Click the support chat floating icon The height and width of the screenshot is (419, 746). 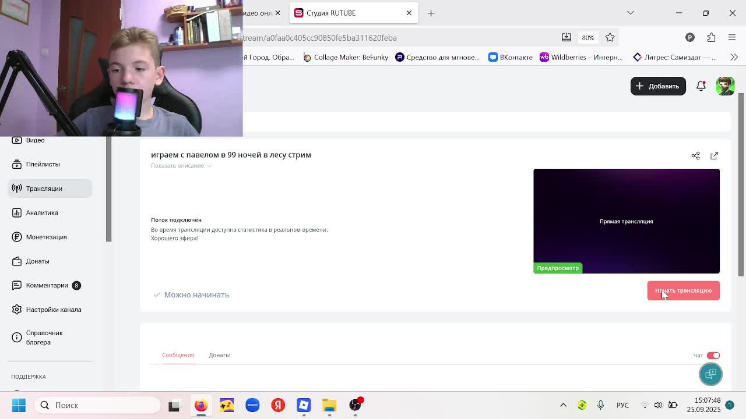[x=710, y=374]
